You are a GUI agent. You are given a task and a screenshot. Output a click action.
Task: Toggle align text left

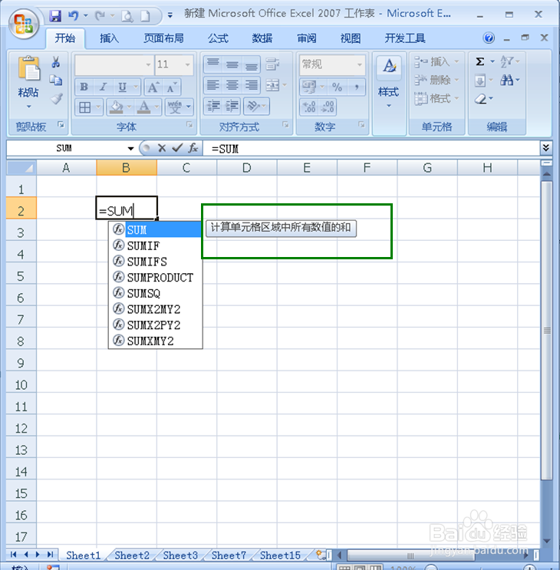click(213, 85)
